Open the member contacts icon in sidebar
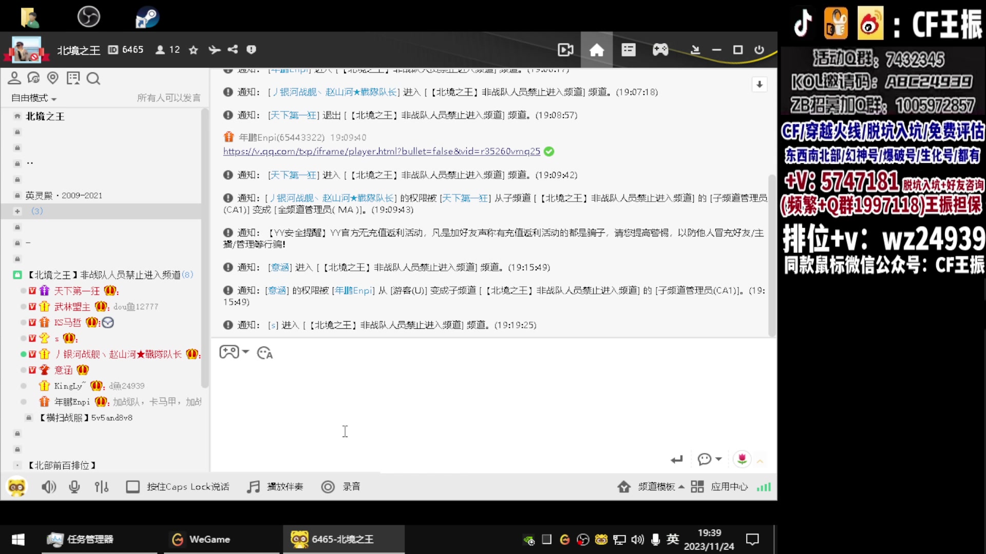This screenshot has width=986, height=554. tap(14, 78)
